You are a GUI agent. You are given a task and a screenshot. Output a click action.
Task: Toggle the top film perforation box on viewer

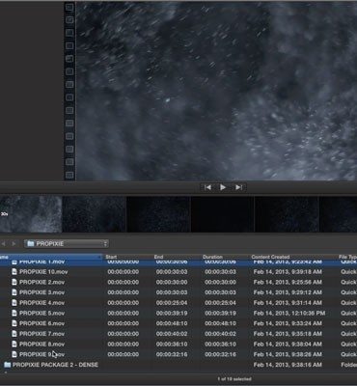tap(69, 7)
